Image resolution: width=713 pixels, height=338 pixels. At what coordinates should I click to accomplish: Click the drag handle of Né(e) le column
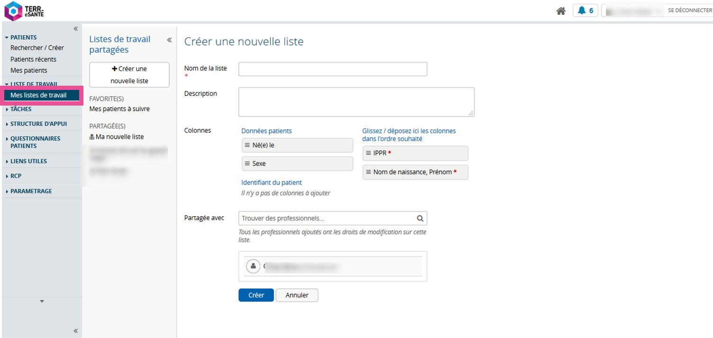[247, 145]
